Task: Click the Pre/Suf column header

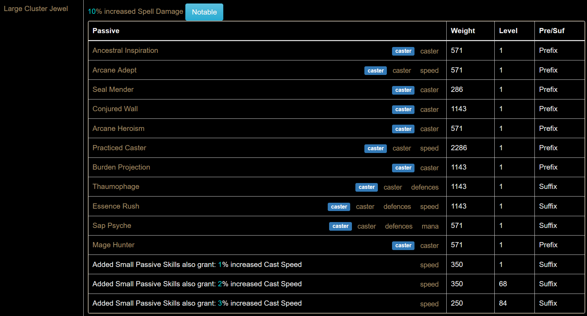Action: (552, 31)
